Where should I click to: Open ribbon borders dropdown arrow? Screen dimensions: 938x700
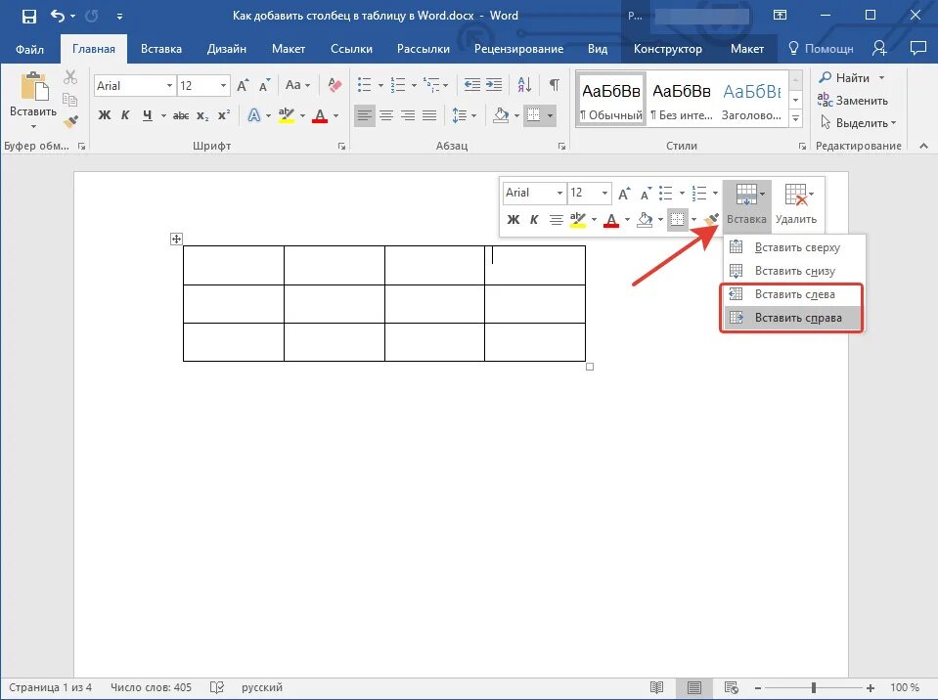click(x=550, y=115)
